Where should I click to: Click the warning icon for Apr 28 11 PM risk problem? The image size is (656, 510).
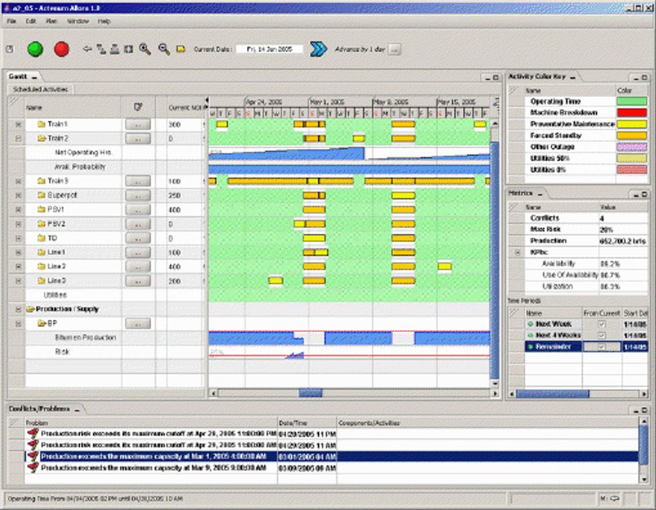tap(33, 433)
